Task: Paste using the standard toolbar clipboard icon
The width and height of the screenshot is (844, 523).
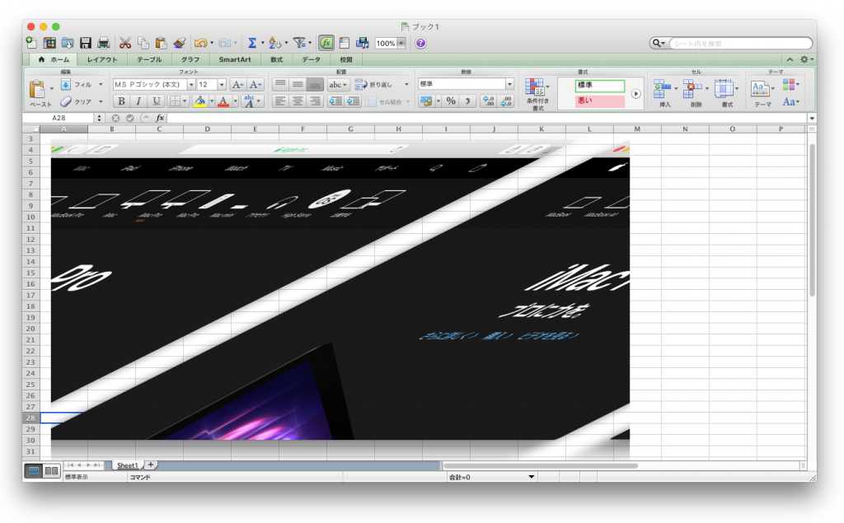Action: tap(161, 43)
